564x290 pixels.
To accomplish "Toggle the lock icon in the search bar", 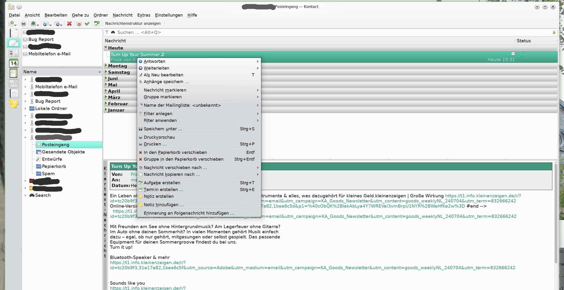I will [x=554, y=32].
